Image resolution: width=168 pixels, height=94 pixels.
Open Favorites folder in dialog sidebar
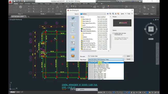(x=73, y=38)
